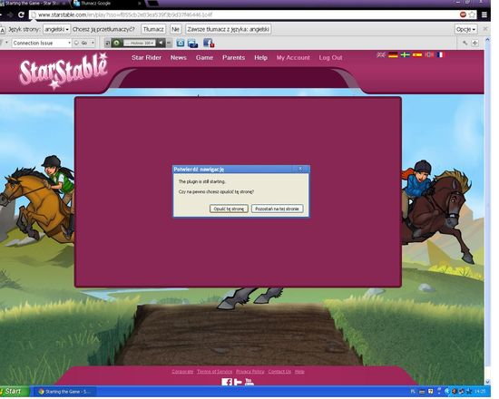499x399 pixels.
Task: Click the 'Opuść tę stronę' button
Action: click(x=229, y=209)
